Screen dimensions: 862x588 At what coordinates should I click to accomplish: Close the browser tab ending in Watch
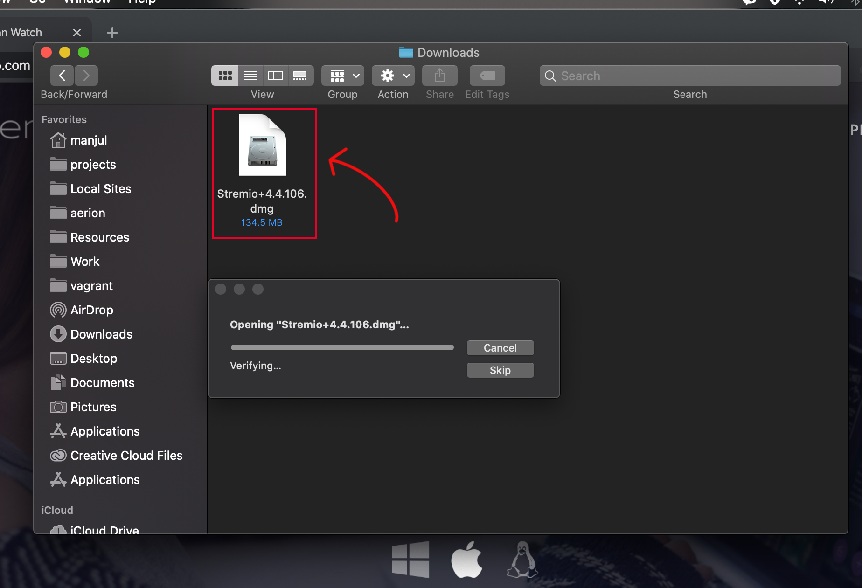tap(77, 33)
